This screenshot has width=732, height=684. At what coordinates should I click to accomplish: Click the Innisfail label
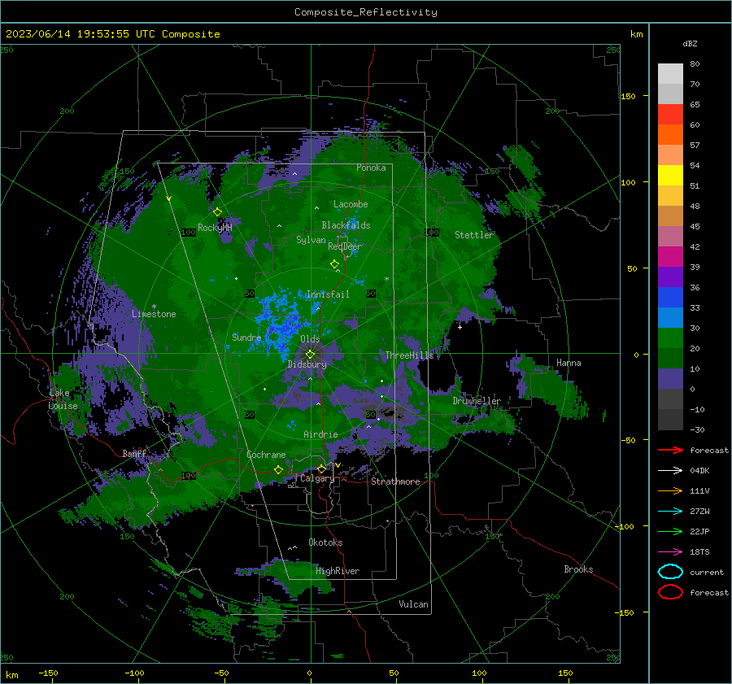tap(328, 294)
